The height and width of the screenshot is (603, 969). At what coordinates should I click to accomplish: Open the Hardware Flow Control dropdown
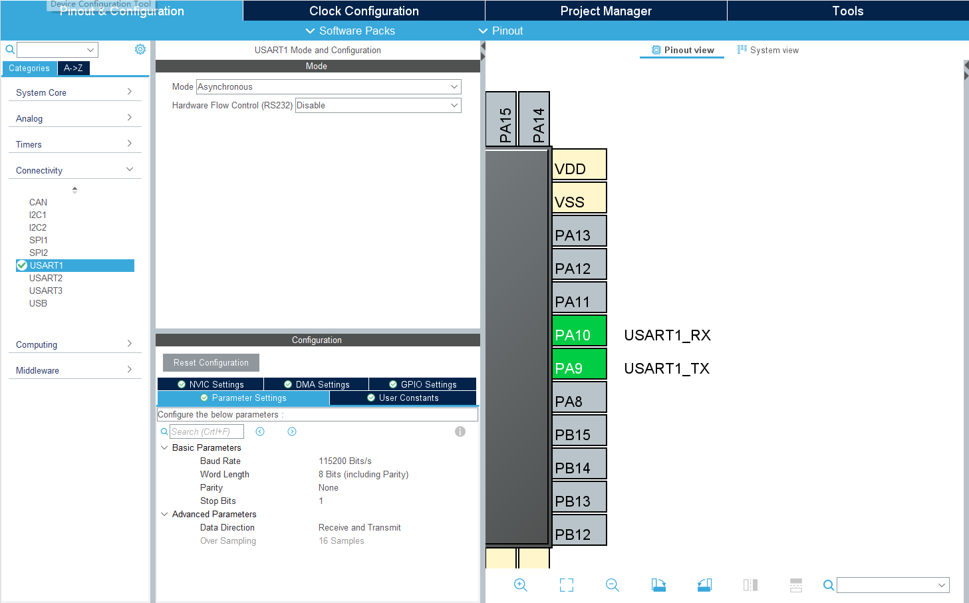click(378, 105)
